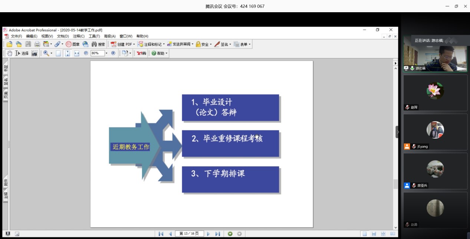Open the 文件(F) menu
Image resolution: width=470 pixels, height=239 pixels.
pos(16,36)
